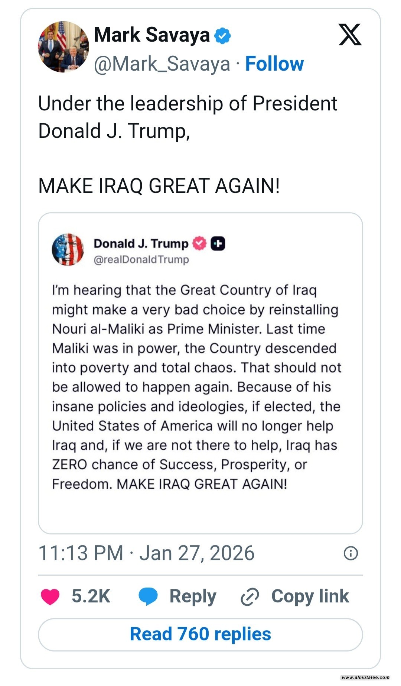Open the @realDonaldTrump handle
This screenshot has width=401, height=686.
(141, 259)
